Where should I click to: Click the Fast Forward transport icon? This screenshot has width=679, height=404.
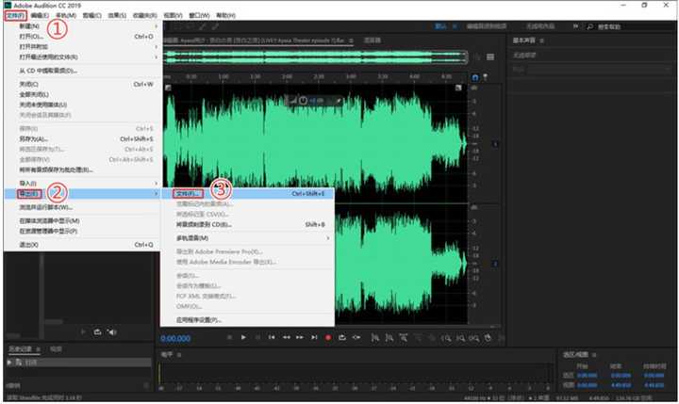pyautogui.click(x=300, y=337)
